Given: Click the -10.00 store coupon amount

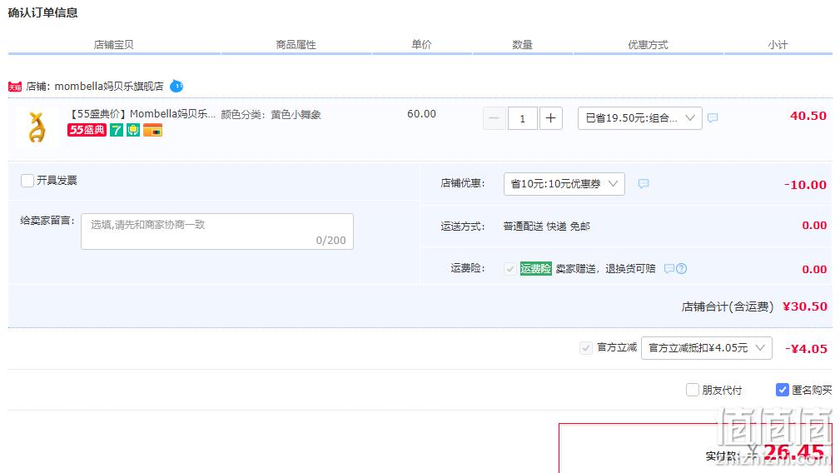Looking at the screenshot, I should point(805,185).
